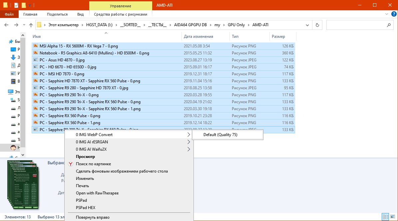Click AIDA64 GPGPU DB breadcrumb

[x=191, y=25]
